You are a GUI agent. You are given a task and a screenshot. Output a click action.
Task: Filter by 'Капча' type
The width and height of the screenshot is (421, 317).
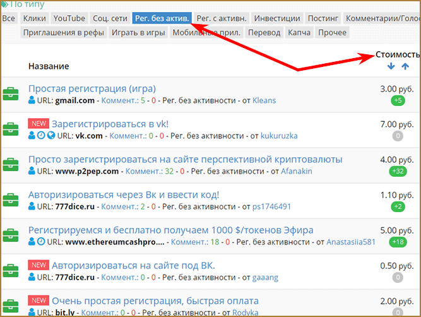click(x=299, y=32)
